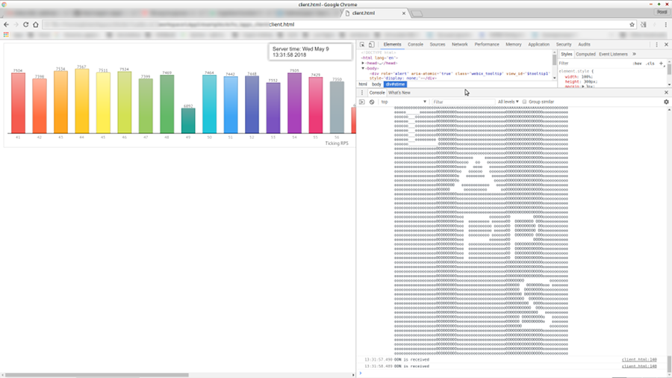Screen dimensions: 672x378
Task: Open the console drawer three-dot menu
Action: click(362, 93)
